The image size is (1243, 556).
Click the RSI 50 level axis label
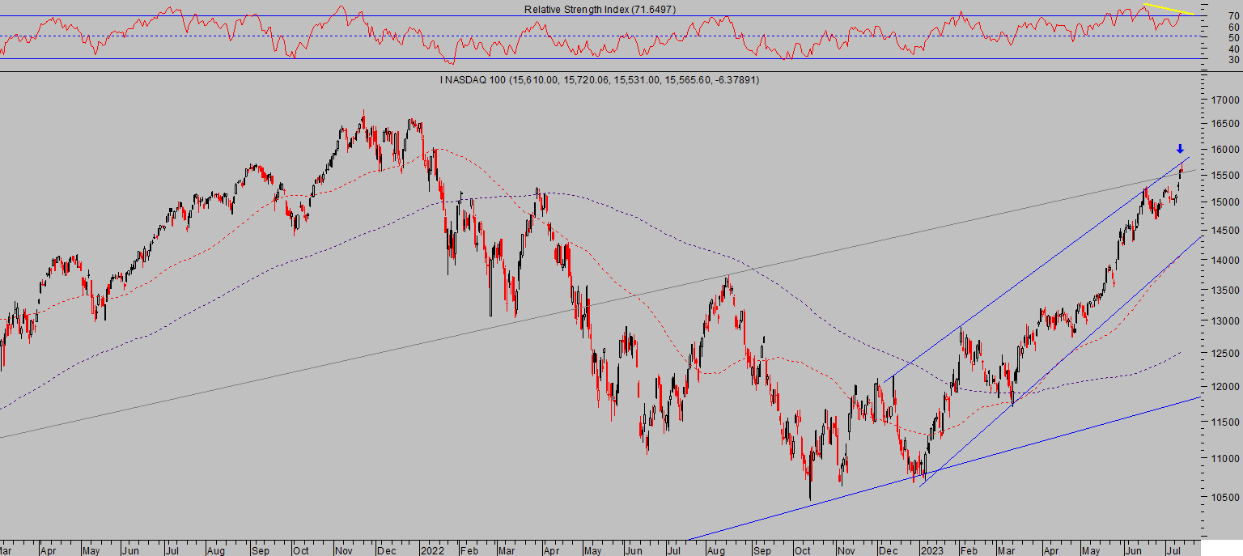pyautogui.click(x=1211, y=37)
